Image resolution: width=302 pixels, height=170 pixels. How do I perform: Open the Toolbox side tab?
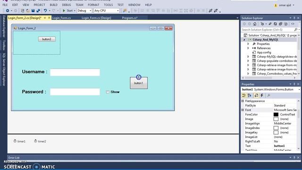coord(4,45)
